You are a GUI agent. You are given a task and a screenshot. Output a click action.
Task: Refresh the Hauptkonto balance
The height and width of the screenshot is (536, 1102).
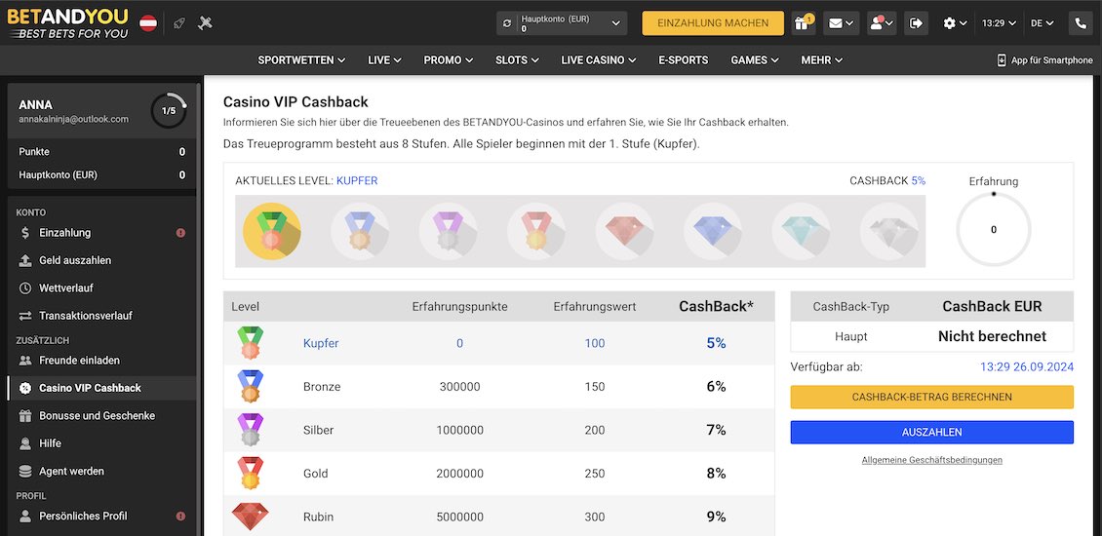click(x=507, y=22)
